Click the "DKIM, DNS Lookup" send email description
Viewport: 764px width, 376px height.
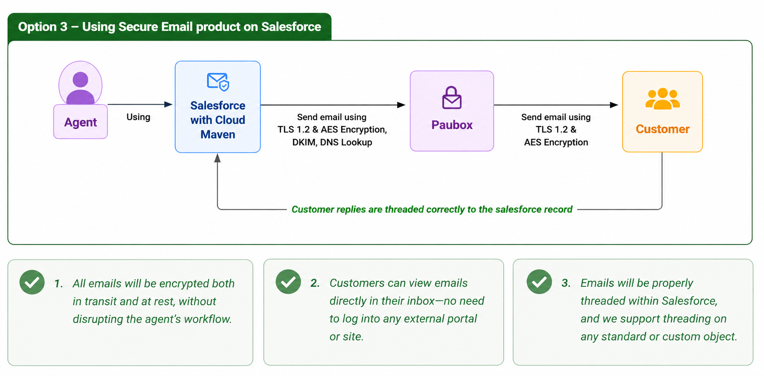pyautogui.click(x=332, y=129)
